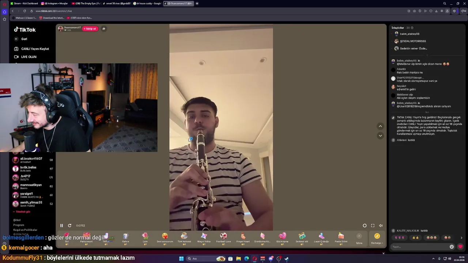The width and height of the screenshot is (468, 263).
Task: Open viewer balım_atabey08 in İzleyiciler list
Action: click(x=407, y=34)
